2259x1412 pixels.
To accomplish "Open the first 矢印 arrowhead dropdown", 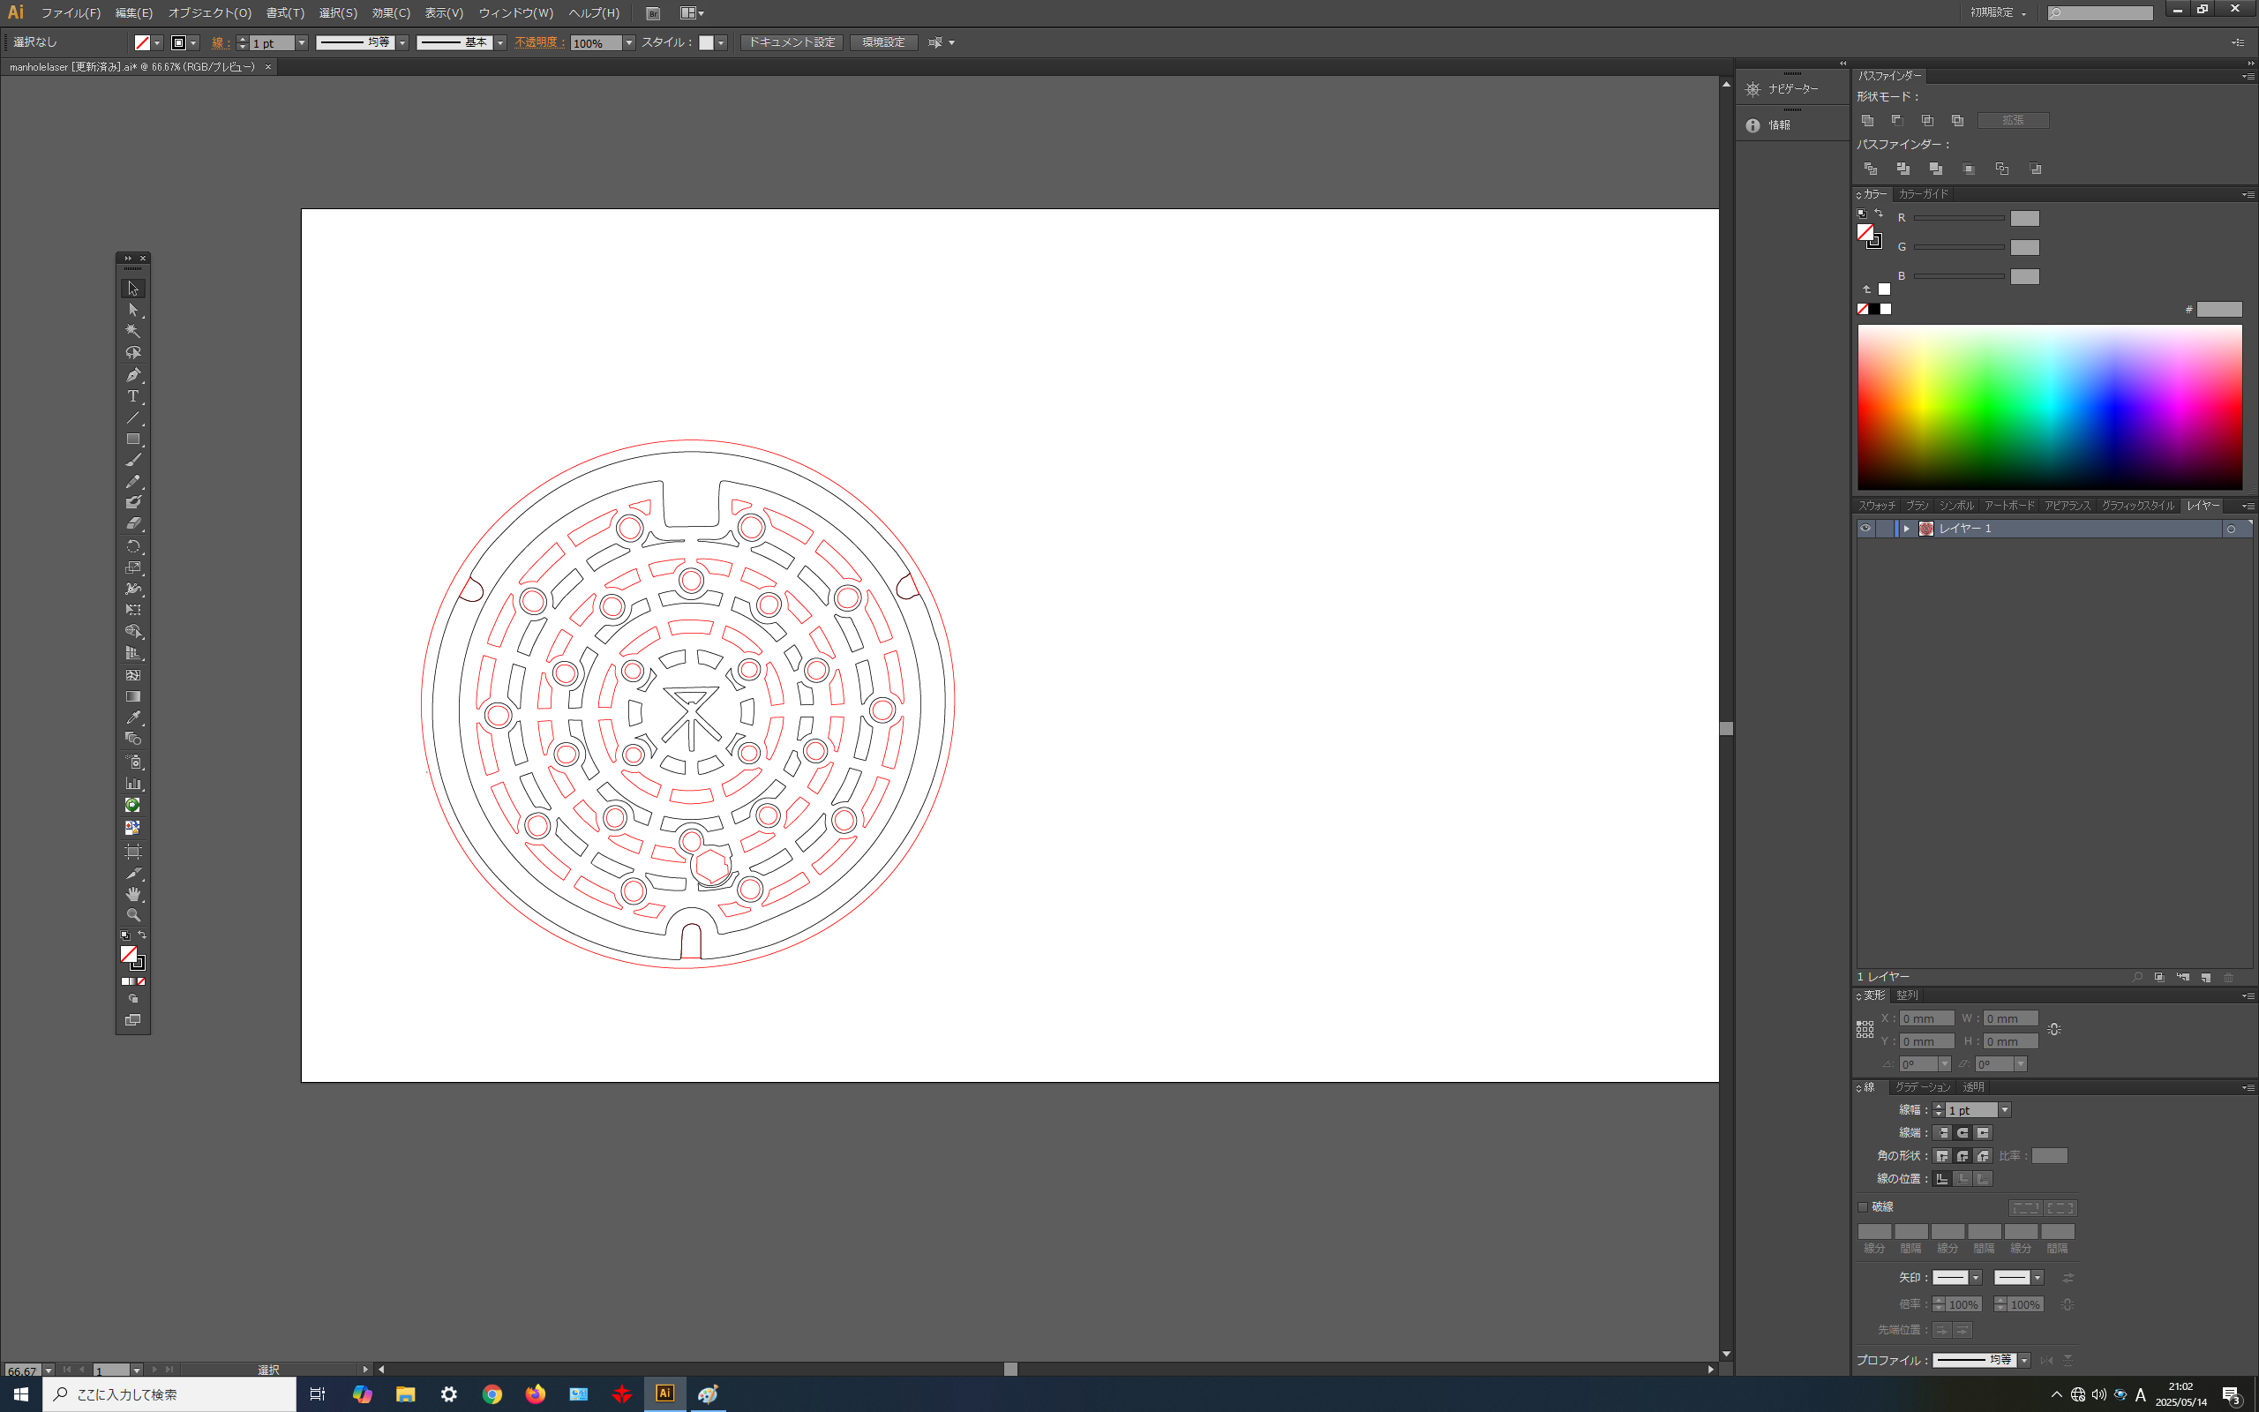I will (1975, 1279).
